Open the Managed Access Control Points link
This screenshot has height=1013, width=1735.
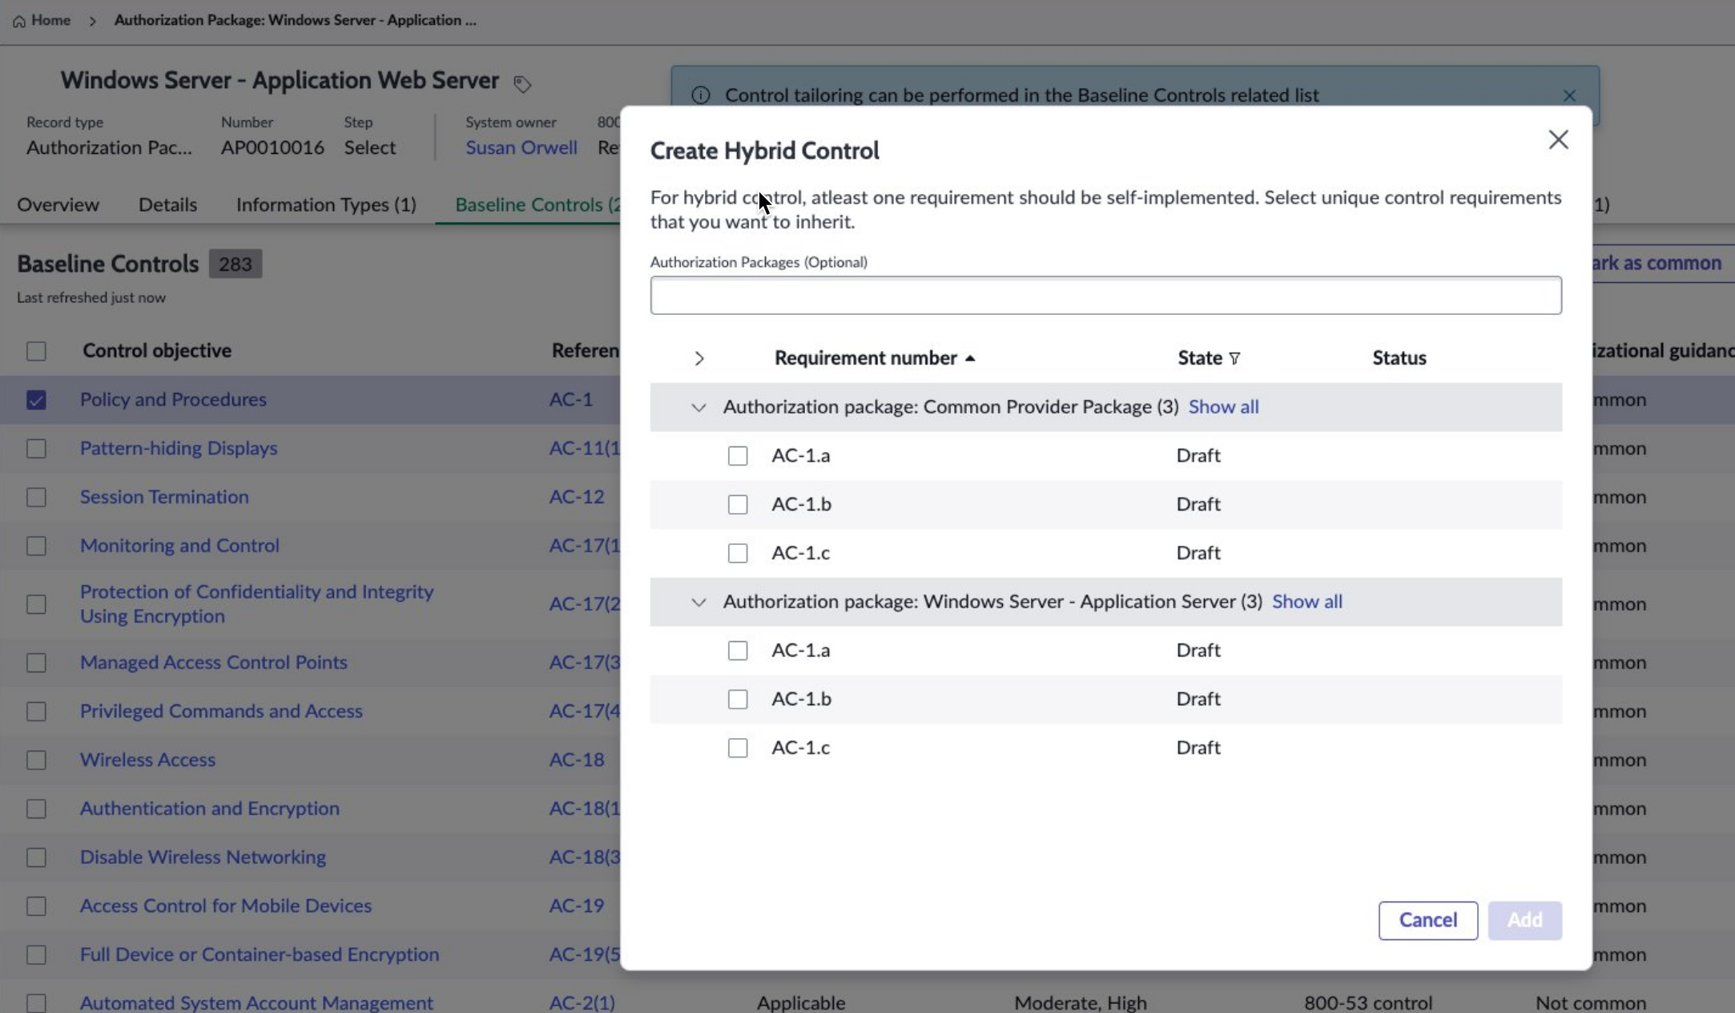pyautogui.click(x=213, y=663)
